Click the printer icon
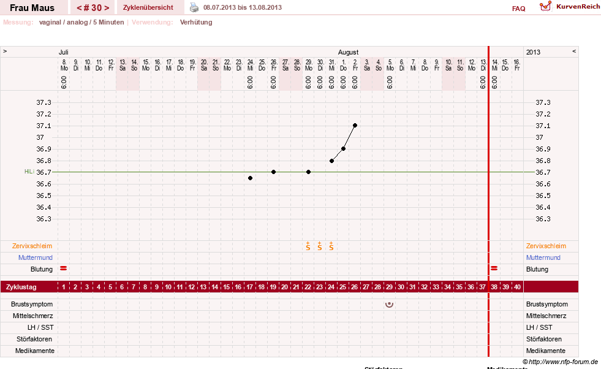The width and height of the screenshot is (601, 369). (194, 7)
